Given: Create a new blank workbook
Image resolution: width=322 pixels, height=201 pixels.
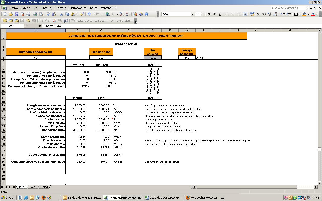Looking at the screenshot, I should [x=5, y=14].
